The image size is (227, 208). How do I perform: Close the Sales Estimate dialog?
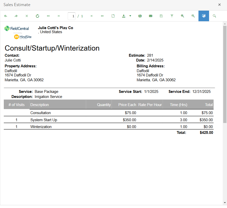(219, 5)
